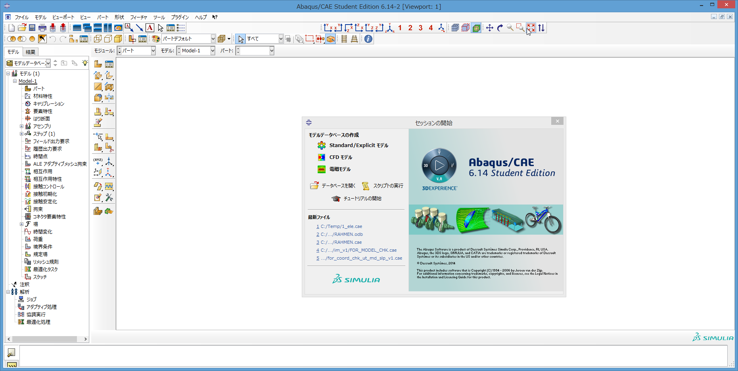
Task: Select the Box Zoom tool
Action: click(x=520, y=28)
